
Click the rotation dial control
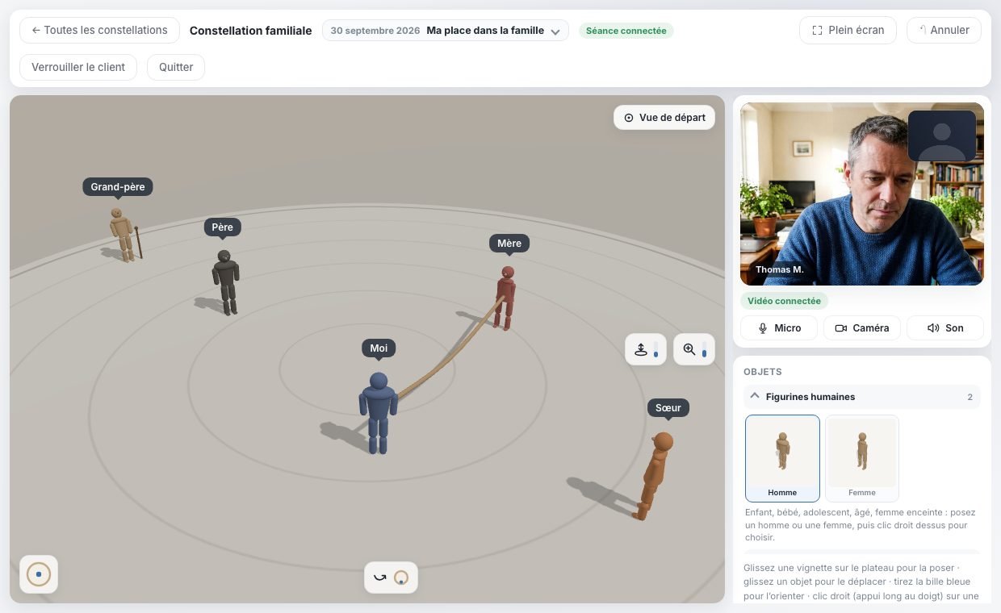click(401, 578)
